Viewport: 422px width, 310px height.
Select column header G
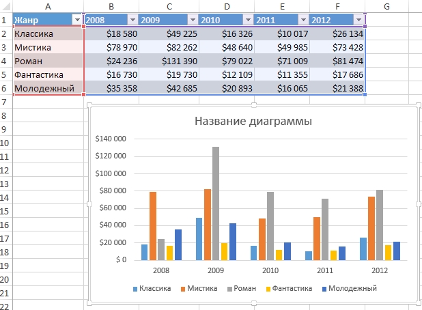(386, 6)
